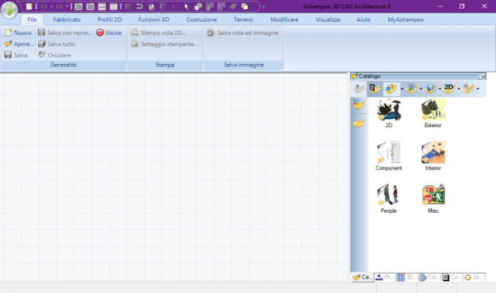Toggle the magnet snap icon

[139, 6]
